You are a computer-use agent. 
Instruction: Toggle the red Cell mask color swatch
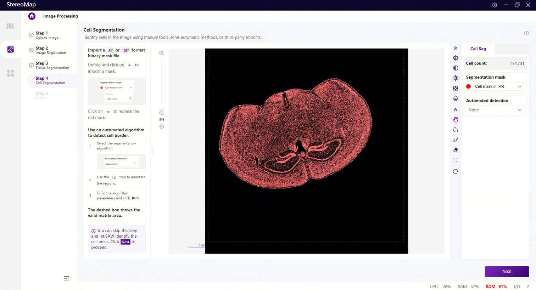[x=468, y=86]
